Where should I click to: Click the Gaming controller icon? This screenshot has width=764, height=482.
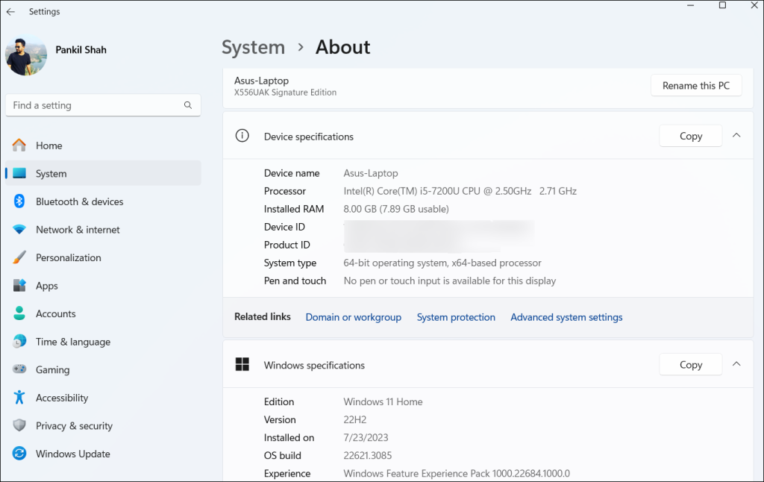(x=19, y=370)
